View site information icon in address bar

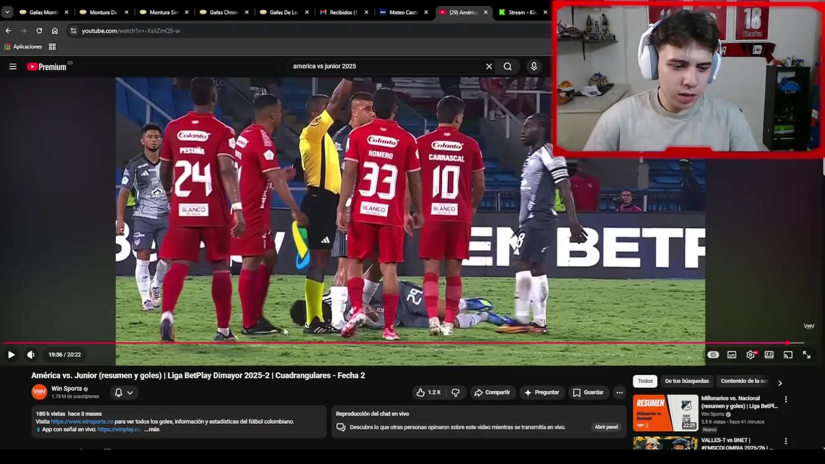click(x=73, y=30)
